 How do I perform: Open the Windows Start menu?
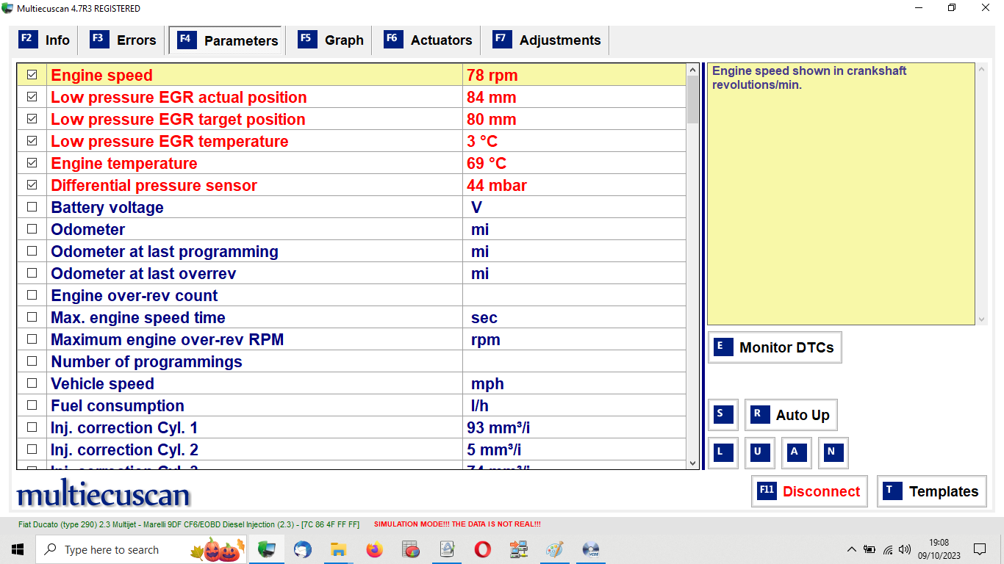(18, 549)
